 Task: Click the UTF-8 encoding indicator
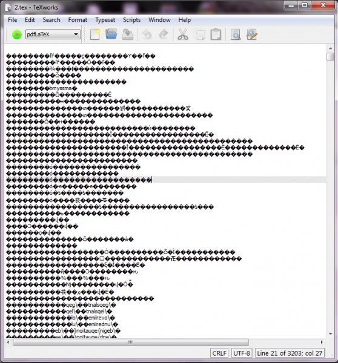242,353
